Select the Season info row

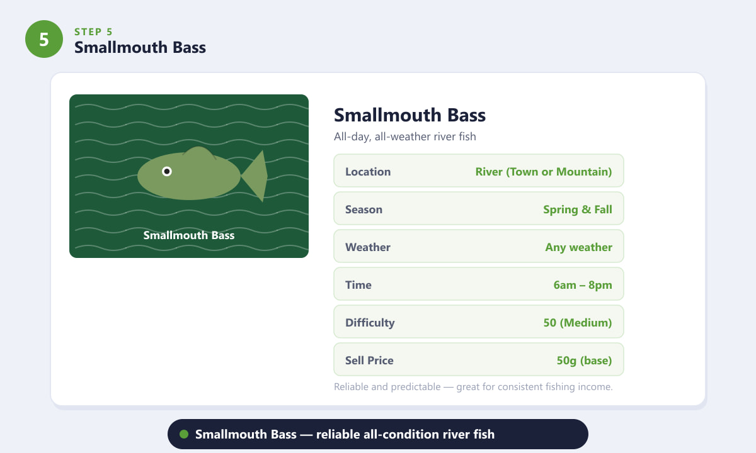[x=479, y=208]
